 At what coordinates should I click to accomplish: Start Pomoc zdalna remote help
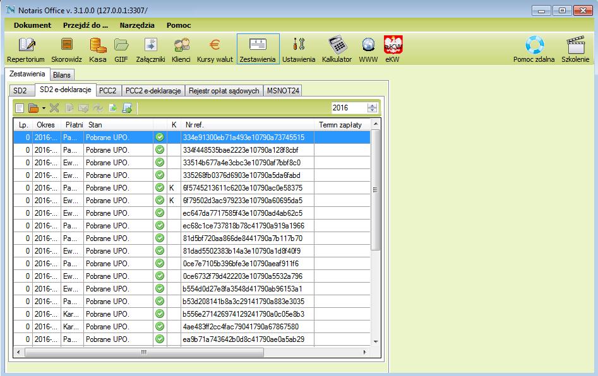pyautogui.click(x=534, y=50)
